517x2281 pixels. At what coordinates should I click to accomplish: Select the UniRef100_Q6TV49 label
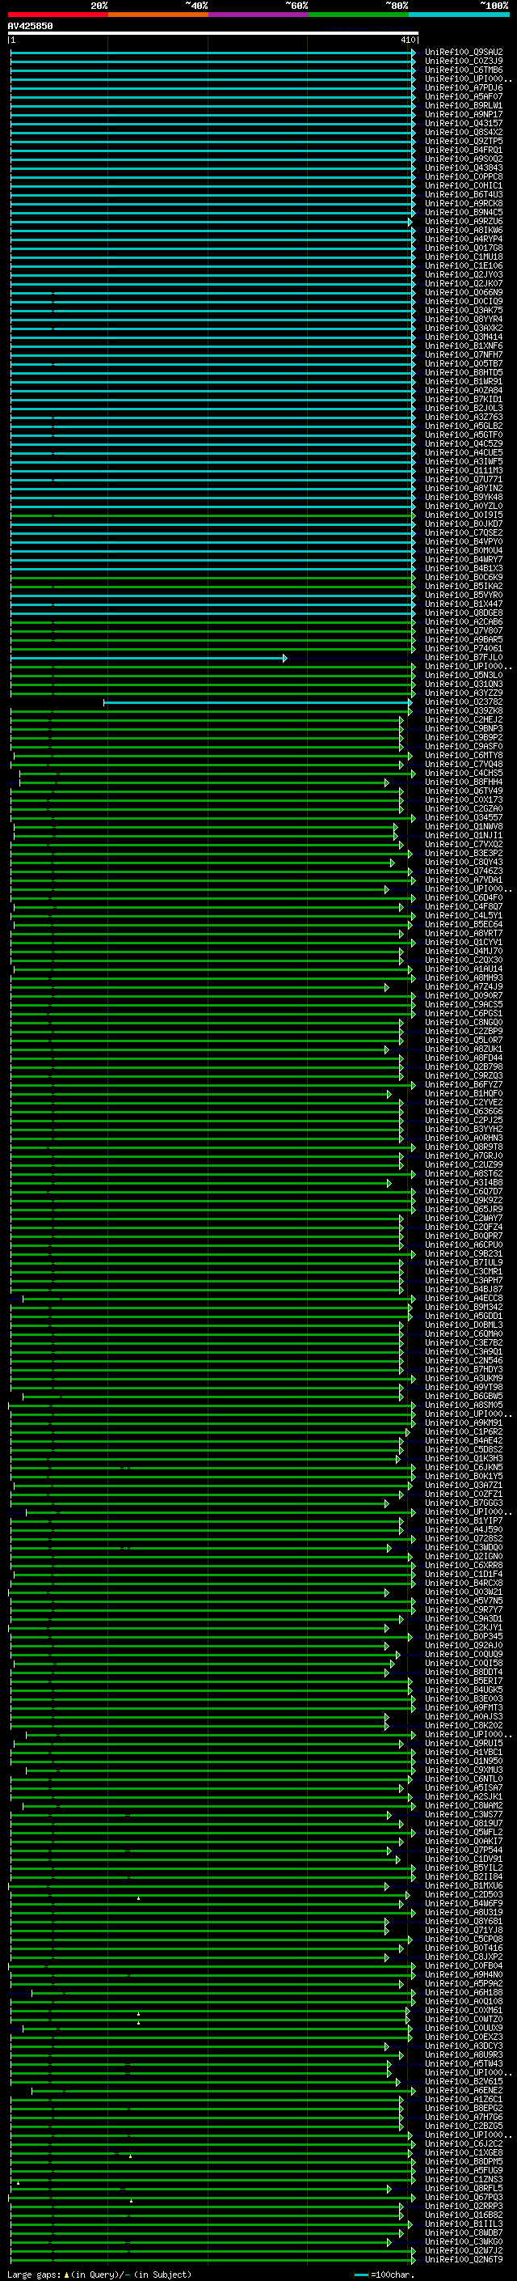(x=464, y=791)
